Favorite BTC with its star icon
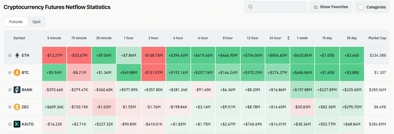 (10, 73)
